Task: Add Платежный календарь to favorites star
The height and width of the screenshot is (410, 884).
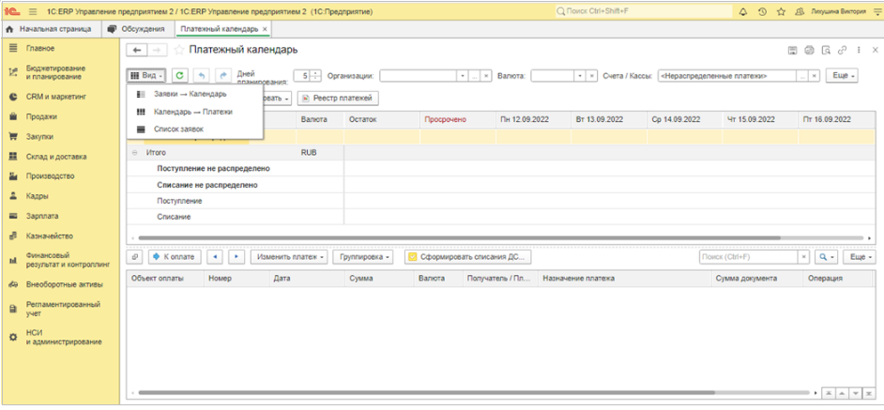Action: pyautogui.click(x=178, y=50)
